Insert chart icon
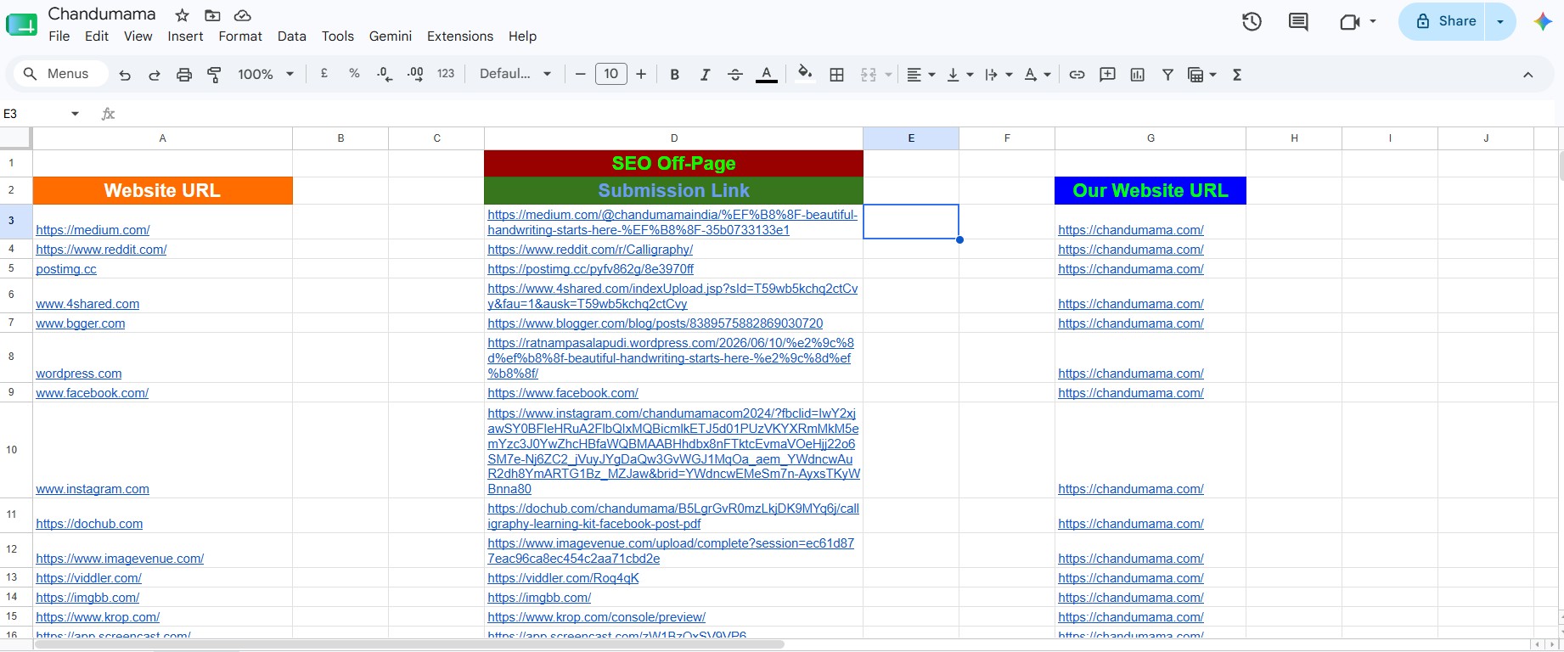This screenshot has height=652, width=1564. click(1138, 75)
